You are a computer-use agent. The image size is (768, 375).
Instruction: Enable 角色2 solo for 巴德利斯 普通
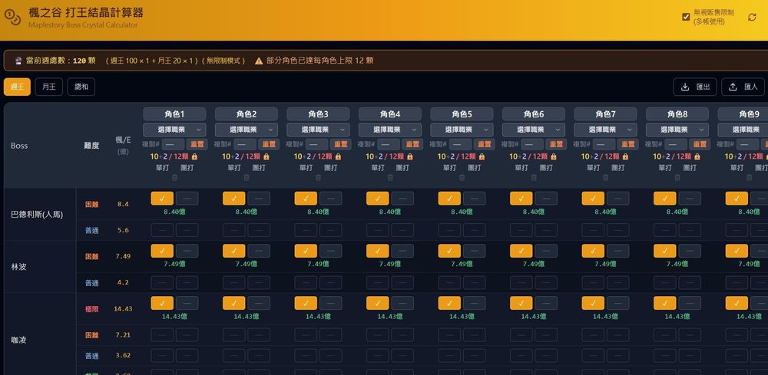(234, 230)
